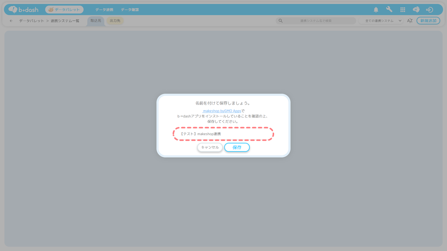Open the データ確認 menu
The width and height of the screenshot is (447, 251).
click(130, 10)
